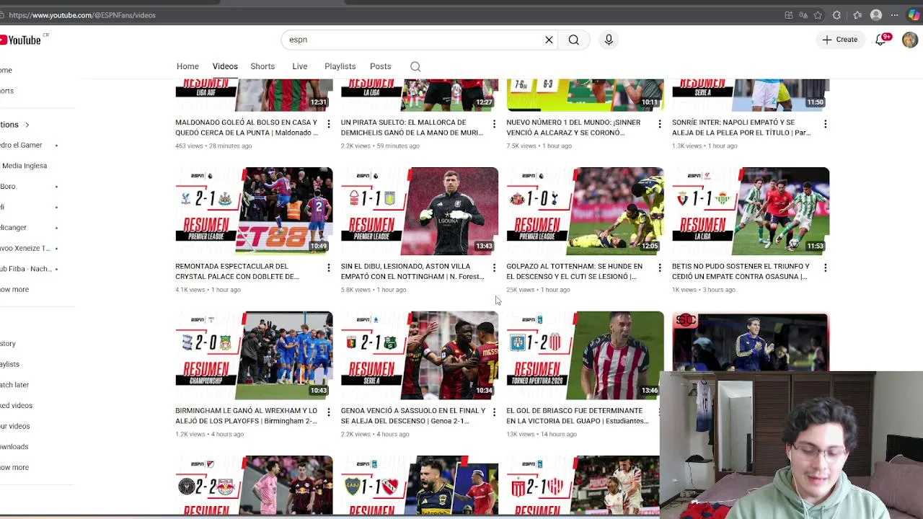Open the Sunderland 1-0 Tottenham thumbnail
Image resolution: width=923 pixels, height=519 pixels.
coord(585,211)
